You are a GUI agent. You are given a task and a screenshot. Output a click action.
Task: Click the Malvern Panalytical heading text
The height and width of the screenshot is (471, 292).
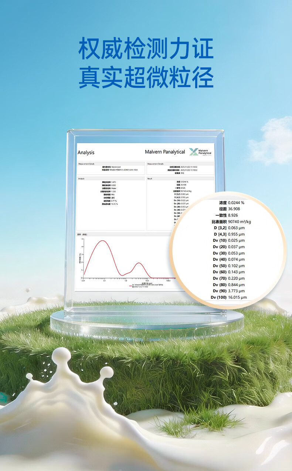(165, 152)
